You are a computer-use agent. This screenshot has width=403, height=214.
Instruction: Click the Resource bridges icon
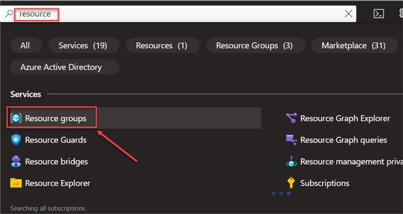(x=16, y=161)
